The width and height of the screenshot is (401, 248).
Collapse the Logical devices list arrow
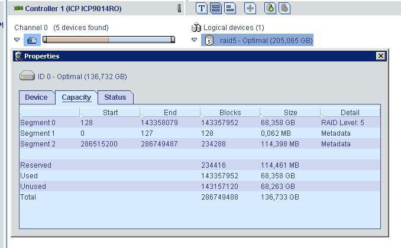click(194, 40)
